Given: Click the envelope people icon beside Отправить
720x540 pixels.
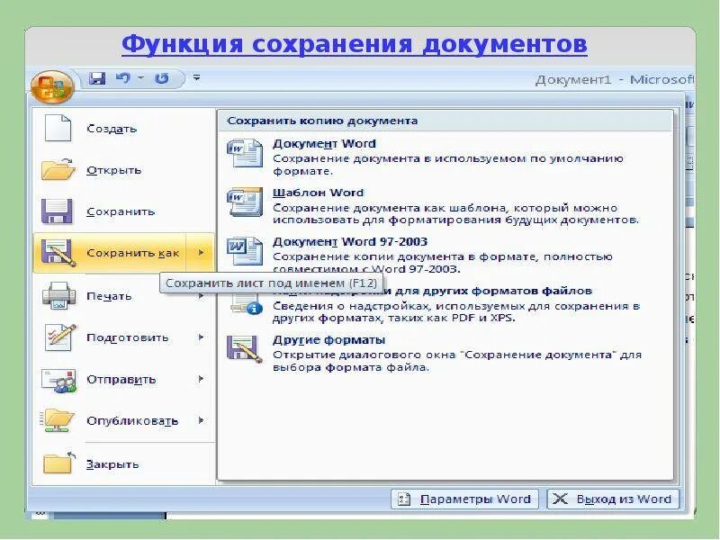Looking at the screenshot, I should coord(58,380).
